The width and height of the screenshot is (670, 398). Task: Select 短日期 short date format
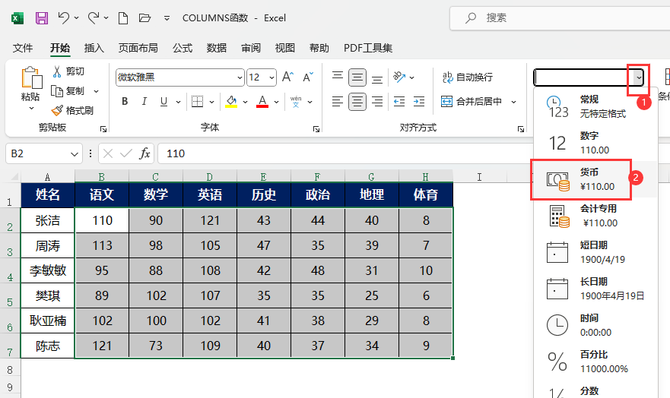595,252
